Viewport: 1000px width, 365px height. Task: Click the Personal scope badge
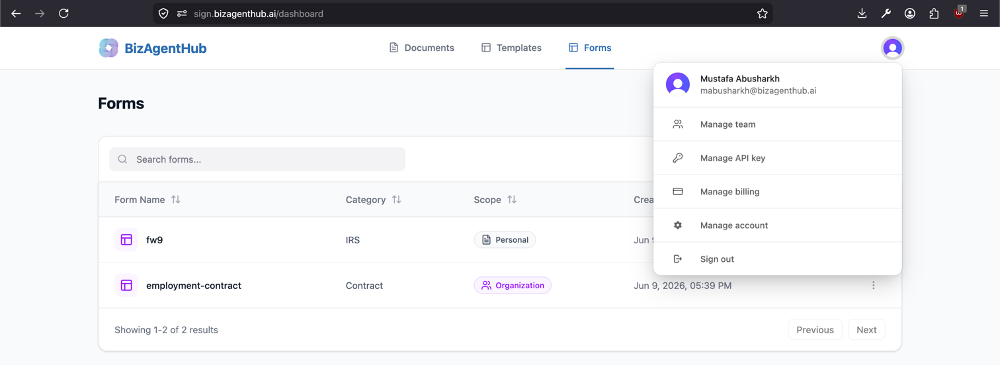(505, 240)
